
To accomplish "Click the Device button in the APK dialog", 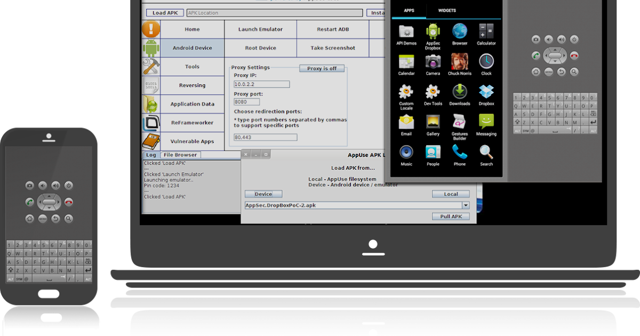I will [263, 194].
